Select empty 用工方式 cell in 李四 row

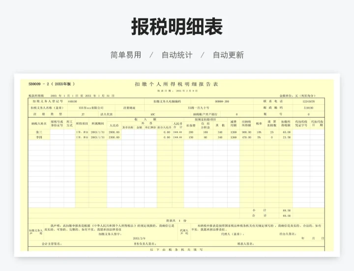(x=69, y=137)
